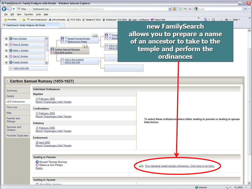Select the Spouses and Children tab
Image resolution: width=252 pixels, height=189 pixels.
(18, 128)
